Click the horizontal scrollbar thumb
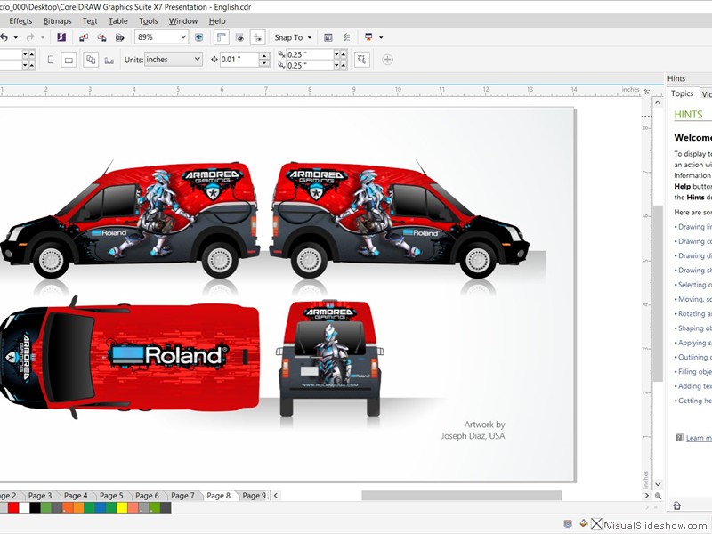Image resolution: width=712 pixels, height=534 pixels. (461, 496)
